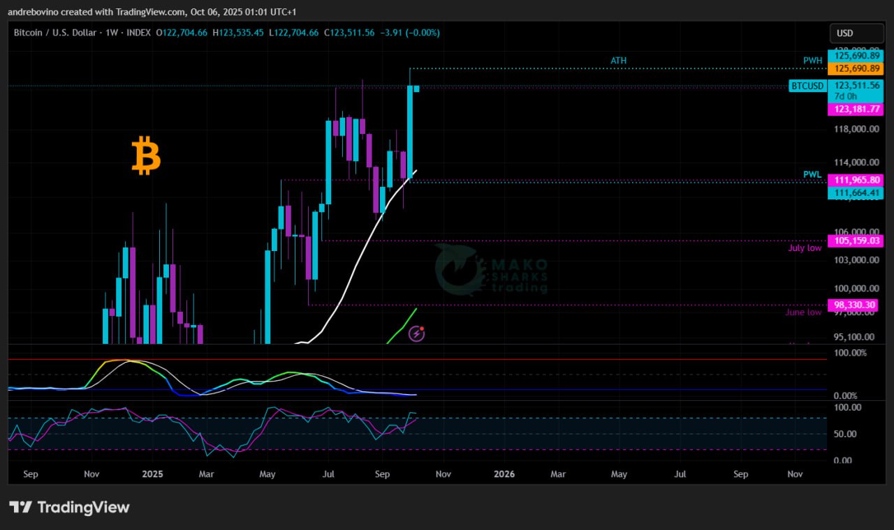Click the 2026 marker on time axis
The image size is (894, 530).
click(x=504, y=474)
